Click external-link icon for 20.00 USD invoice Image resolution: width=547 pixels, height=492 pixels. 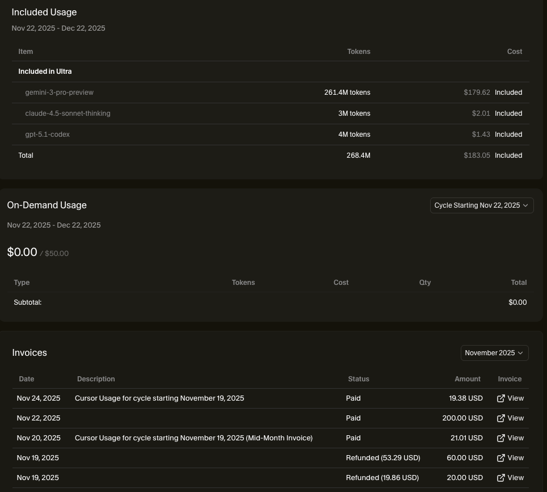click(500, 478)
